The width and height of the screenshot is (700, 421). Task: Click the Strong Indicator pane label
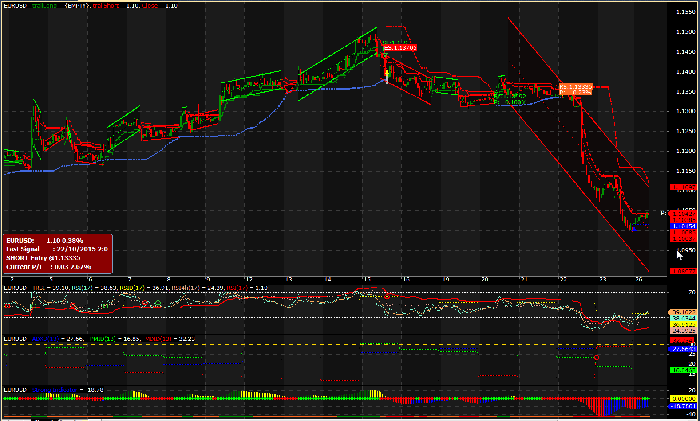click(x=55, y=390)
